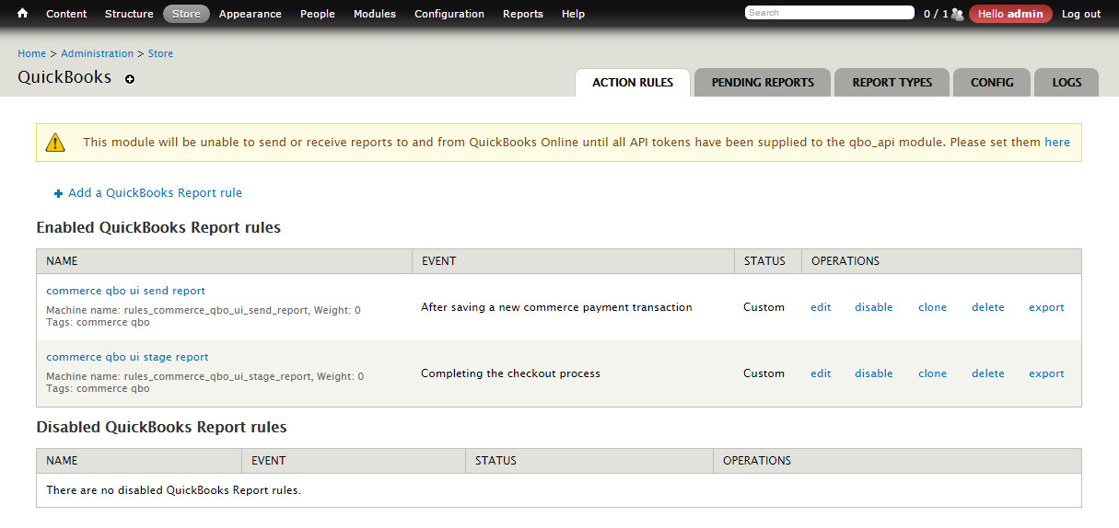
Task: Edit the stage report rule
Action: coord(821,373)
